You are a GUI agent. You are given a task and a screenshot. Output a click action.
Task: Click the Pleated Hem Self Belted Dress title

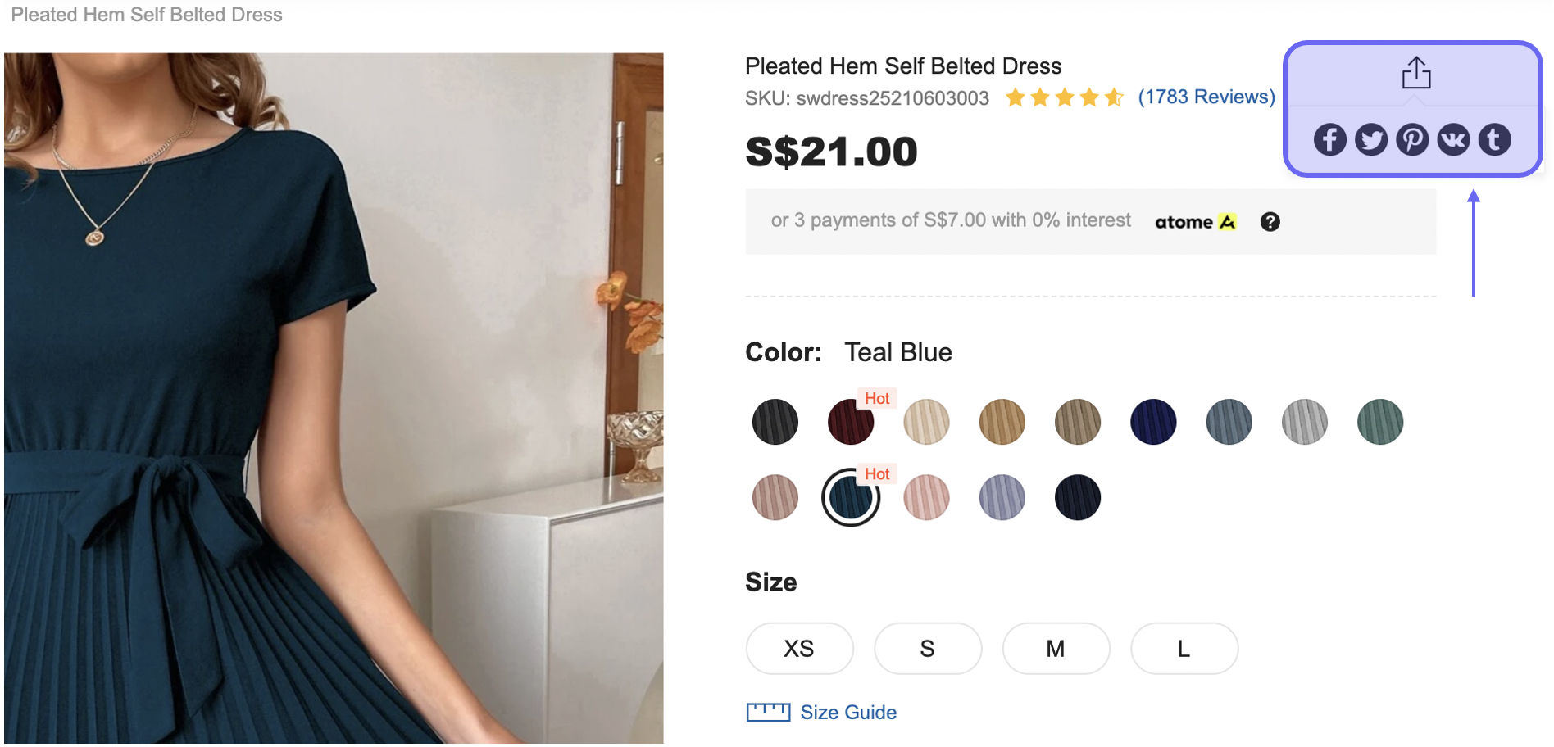tap(902, 66)
